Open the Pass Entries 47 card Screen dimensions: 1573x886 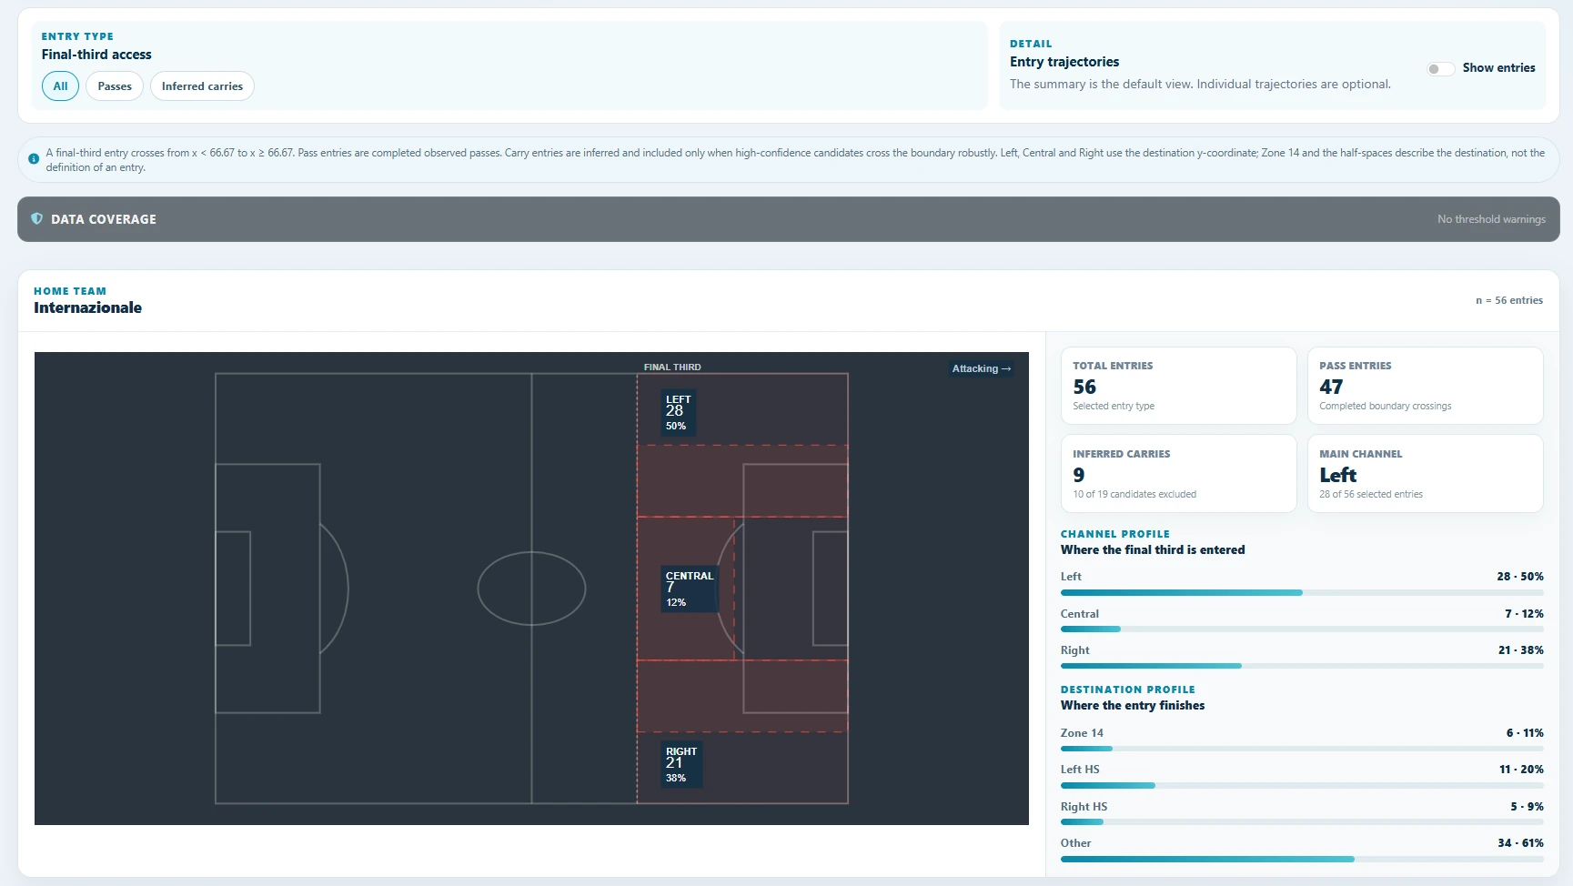pos(1425,386)
